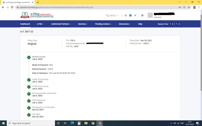Open Task View on the taskbar
Image resolution: width=202 pixels, height=126 pixels.
pyautogui.click(x=65, y=123)
